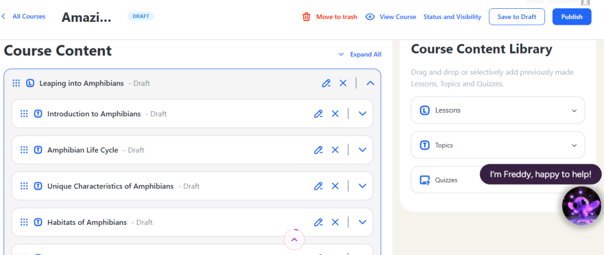The height and width of the screenshot is (255, 604).
Task: Click the Publish button
Action: [x=571, y=16]
